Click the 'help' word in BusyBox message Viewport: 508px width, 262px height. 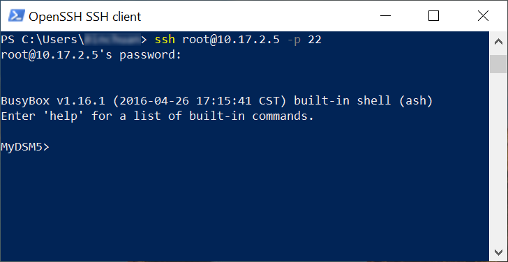pyautogui.click(x=63, y=116)
